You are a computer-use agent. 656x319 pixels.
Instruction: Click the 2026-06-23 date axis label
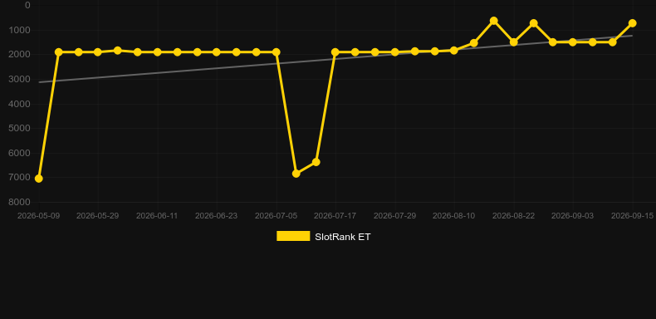pos(216,216)
